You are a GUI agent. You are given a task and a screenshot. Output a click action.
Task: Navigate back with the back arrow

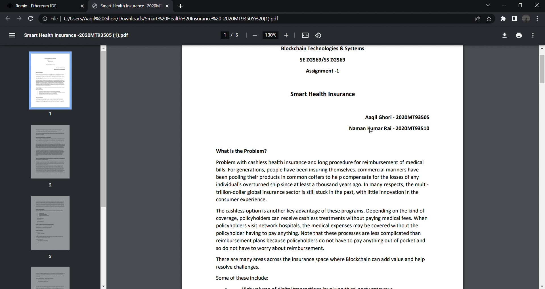(8, 19)
